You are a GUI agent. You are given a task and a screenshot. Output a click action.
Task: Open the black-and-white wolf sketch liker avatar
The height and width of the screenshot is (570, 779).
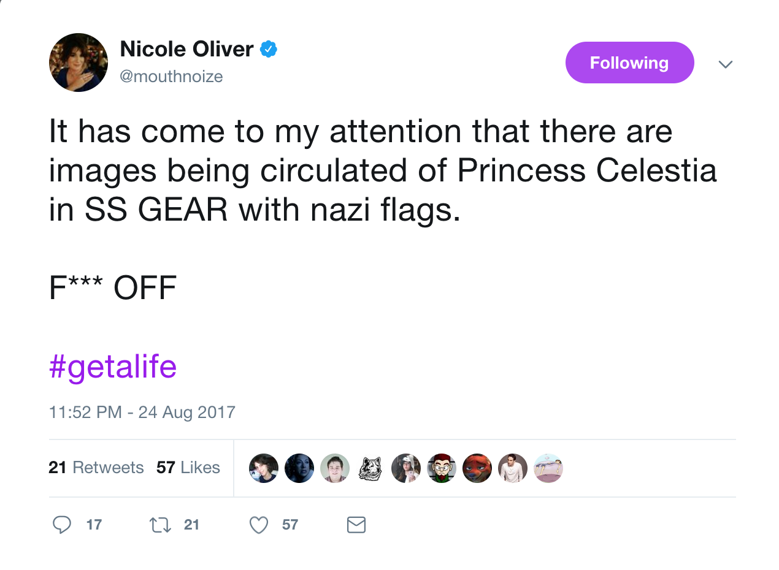click(370, 468)
